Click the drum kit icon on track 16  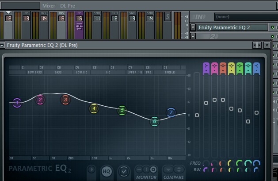pos(79,26)
